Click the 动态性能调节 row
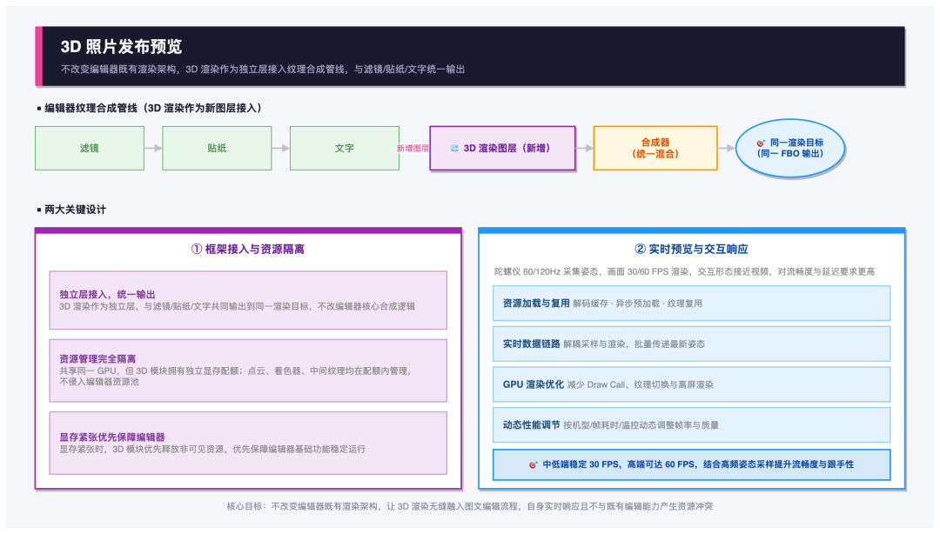The height and width of the screenshot is (534, 940). coord(691,425)
